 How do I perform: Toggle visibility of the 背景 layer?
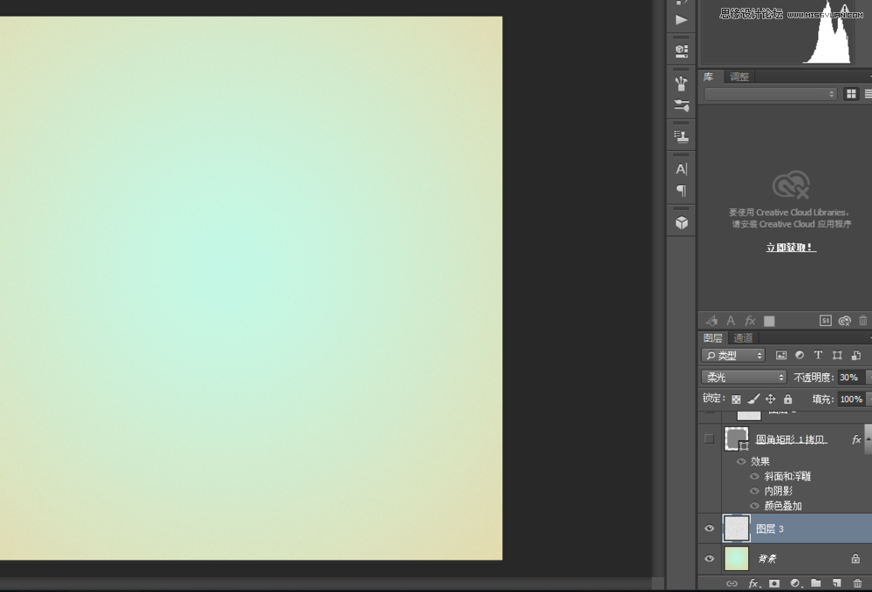(709, 558)
